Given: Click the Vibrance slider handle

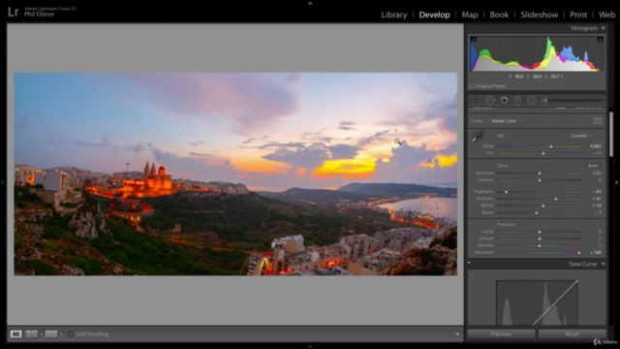Looking at the screenshot, I should coord(540,245).
